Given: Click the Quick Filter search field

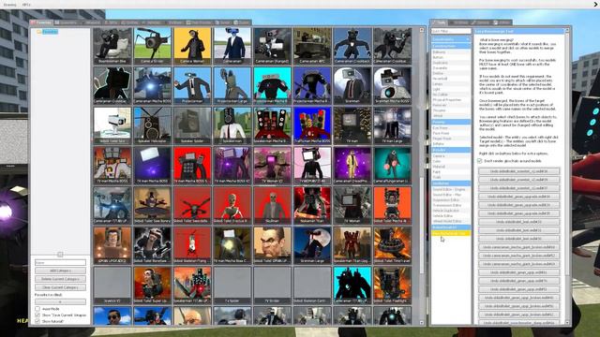Looking at the screenshot, I should point(451,31).
